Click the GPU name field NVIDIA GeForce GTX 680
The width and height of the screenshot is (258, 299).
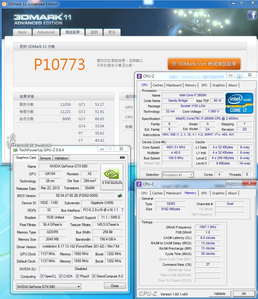[x=69, y=166]
